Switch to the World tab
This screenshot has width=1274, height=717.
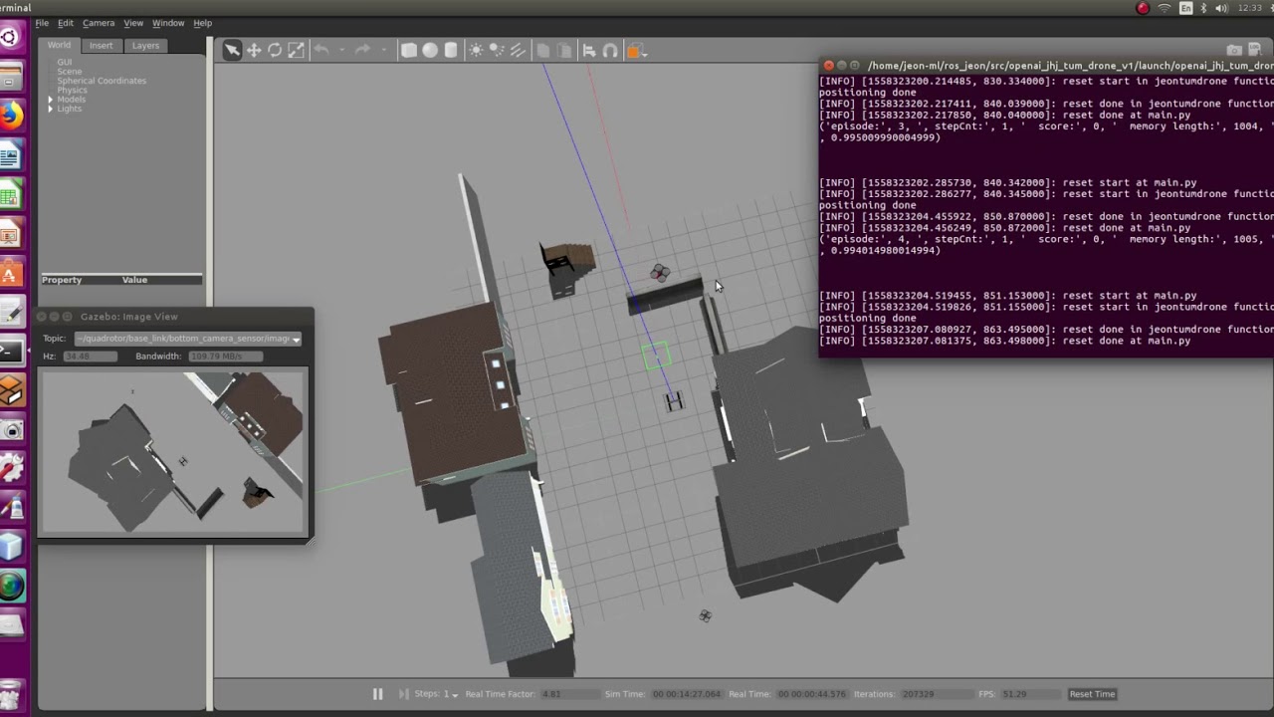(59, 45)
